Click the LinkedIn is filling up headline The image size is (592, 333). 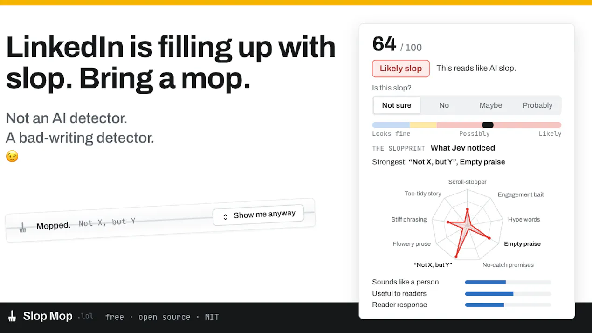pyautogui.click(x=171, y=63)
